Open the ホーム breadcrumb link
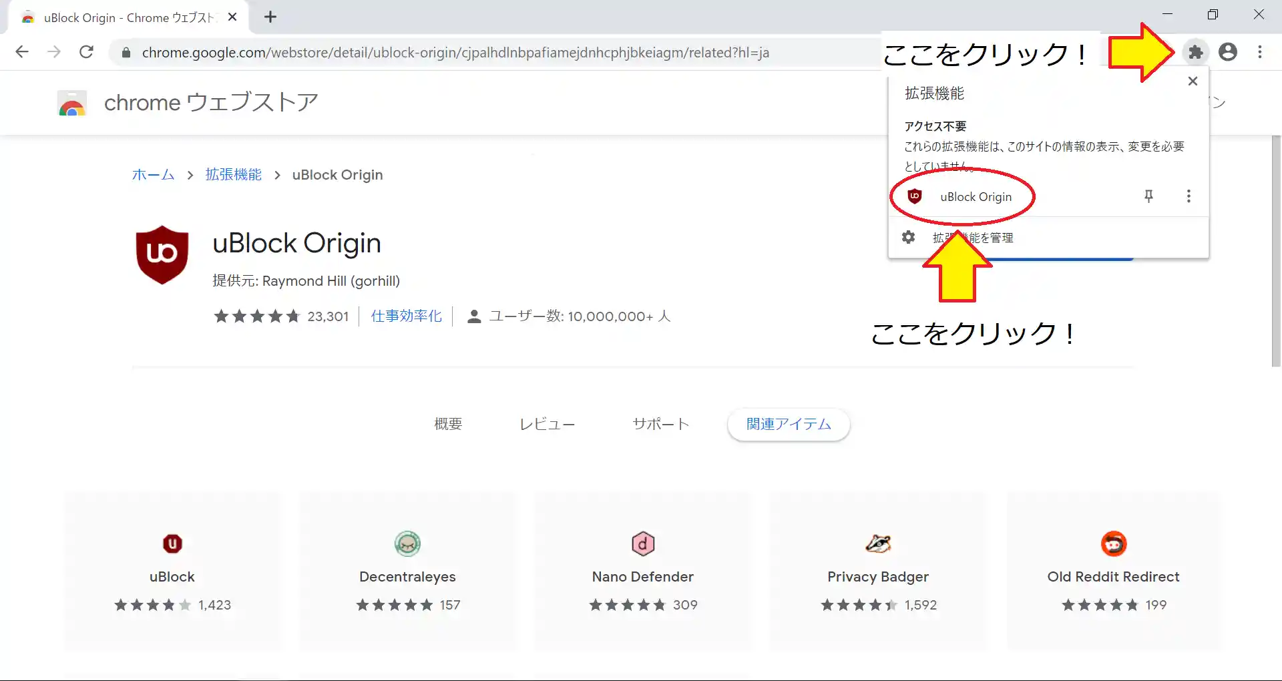This screenshot has width=1282, height=681. 153,175
